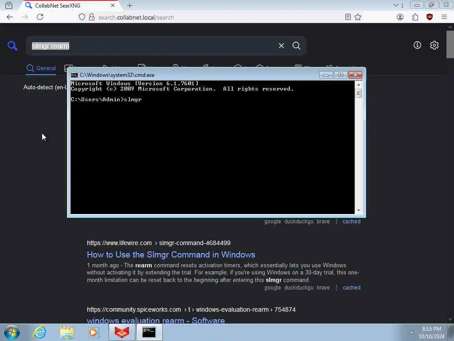Screen dimensions: 454x341
Task: Bookmark this page with the star icon
Action: 358,17
